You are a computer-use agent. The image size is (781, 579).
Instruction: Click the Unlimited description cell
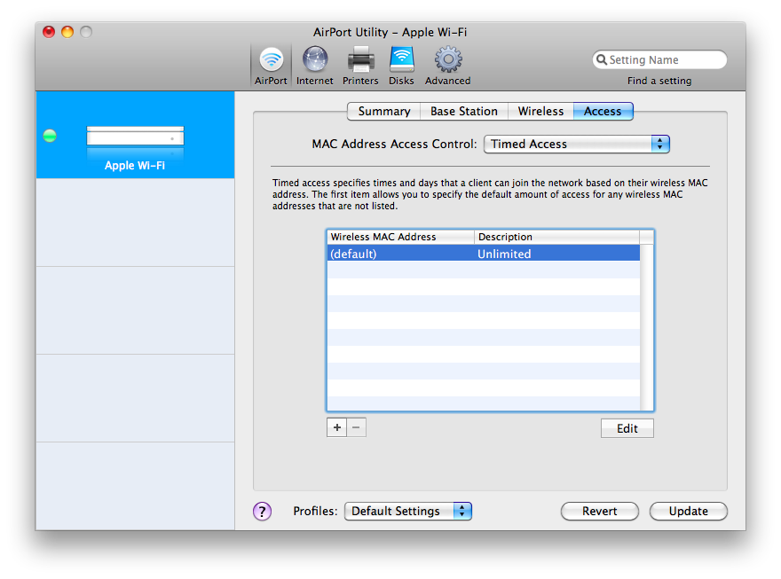coord(556,254)
